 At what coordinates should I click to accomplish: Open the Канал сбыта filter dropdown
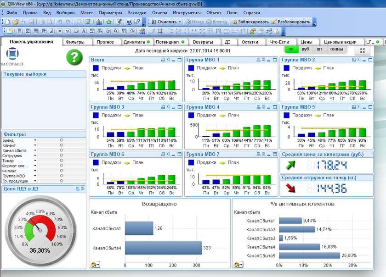tap(35, 150)
